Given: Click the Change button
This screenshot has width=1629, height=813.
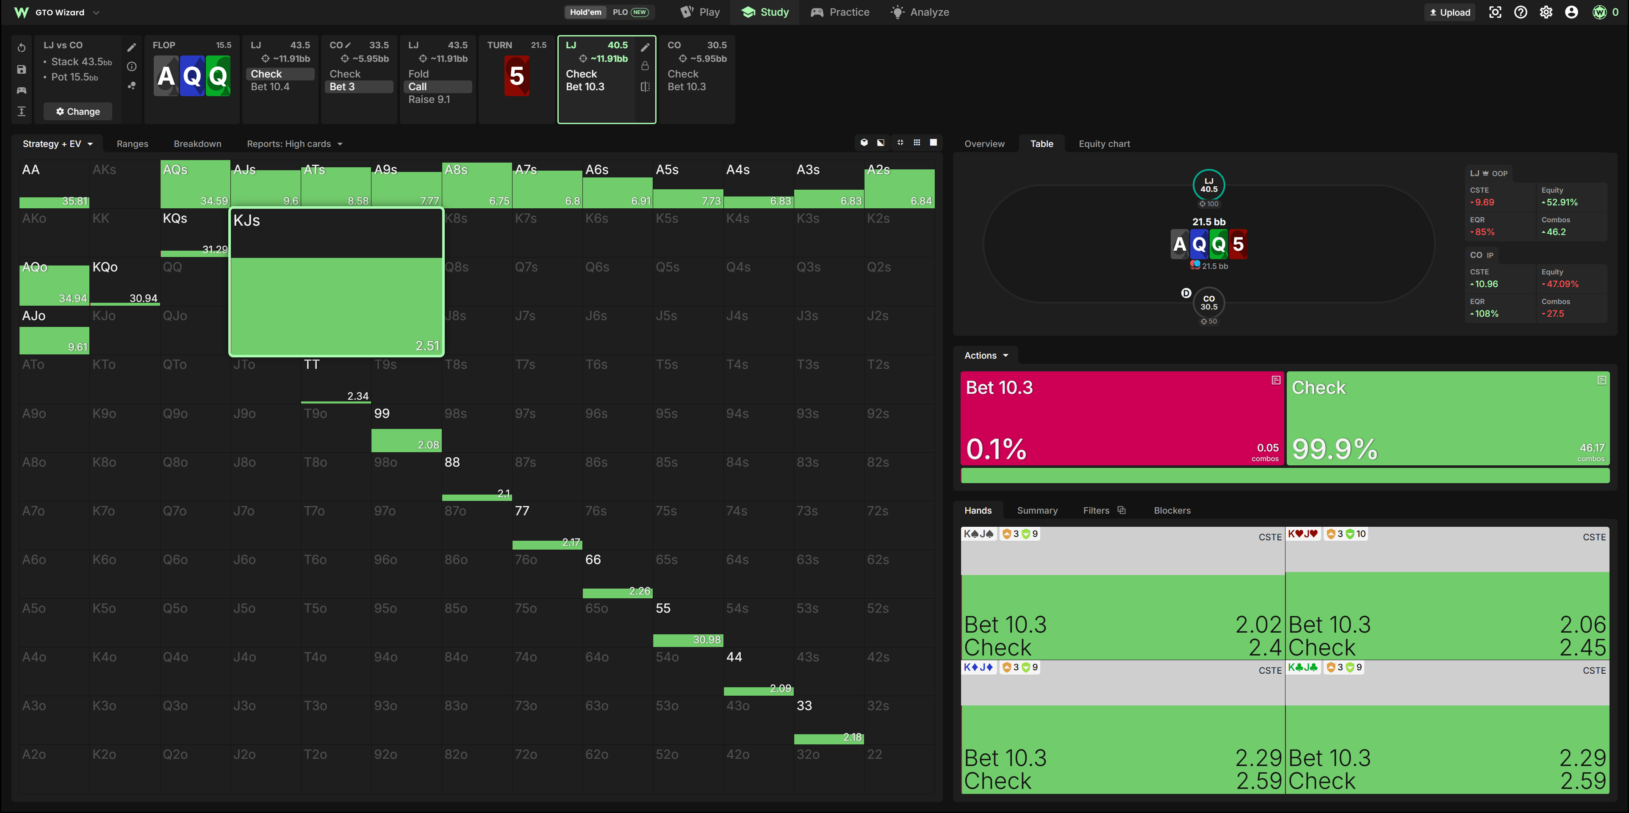Looking at the screenshot, I should point(78,111).
